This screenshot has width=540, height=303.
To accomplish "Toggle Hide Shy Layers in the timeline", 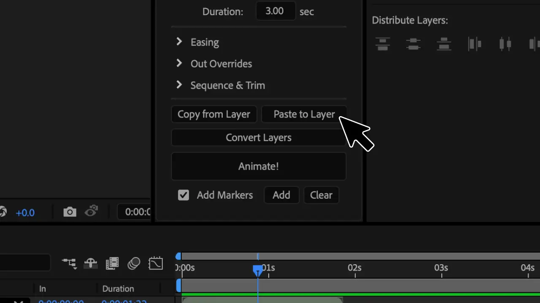I will (90, 263).
